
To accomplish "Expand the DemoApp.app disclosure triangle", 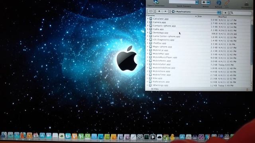I will pyautogui.click(x=148, y=33).
